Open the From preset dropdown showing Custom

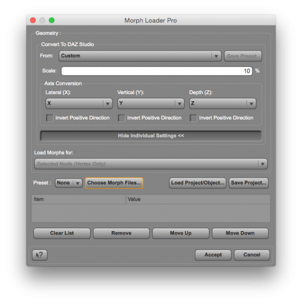140,56
